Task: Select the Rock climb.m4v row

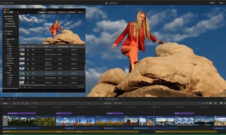Action: 52,73
